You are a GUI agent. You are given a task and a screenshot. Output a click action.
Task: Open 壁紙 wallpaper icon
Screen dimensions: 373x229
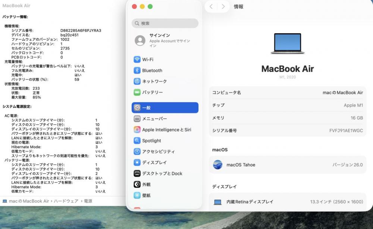coord(137,195)
